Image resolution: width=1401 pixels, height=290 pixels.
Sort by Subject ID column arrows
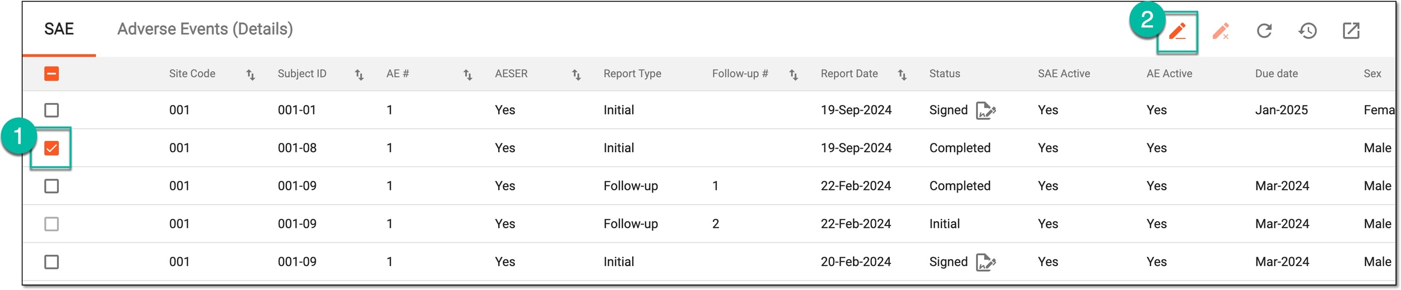point(359,74)
